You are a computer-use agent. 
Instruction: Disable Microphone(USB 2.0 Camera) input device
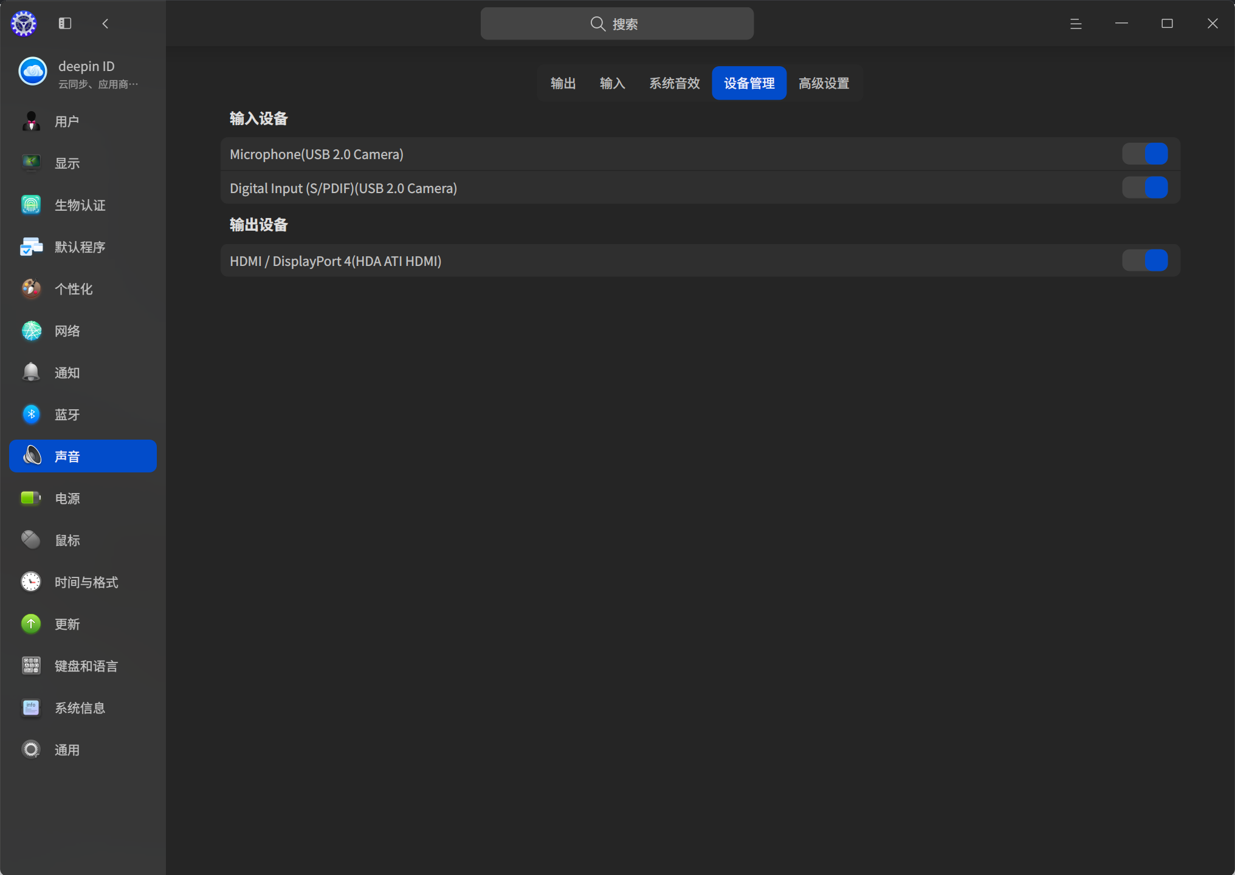[1144, 154]
